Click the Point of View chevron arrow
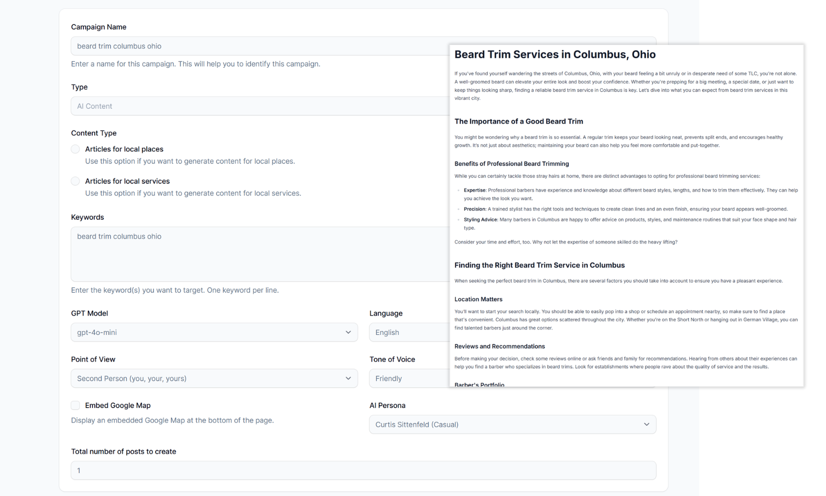This screenshot has width=826, height=496. click(348, 378)
